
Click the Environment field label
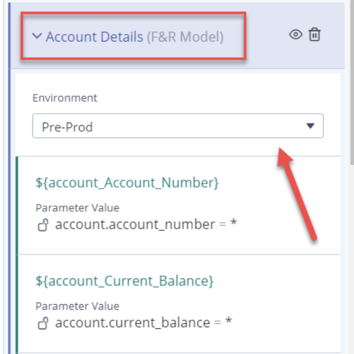coord(65,98)
